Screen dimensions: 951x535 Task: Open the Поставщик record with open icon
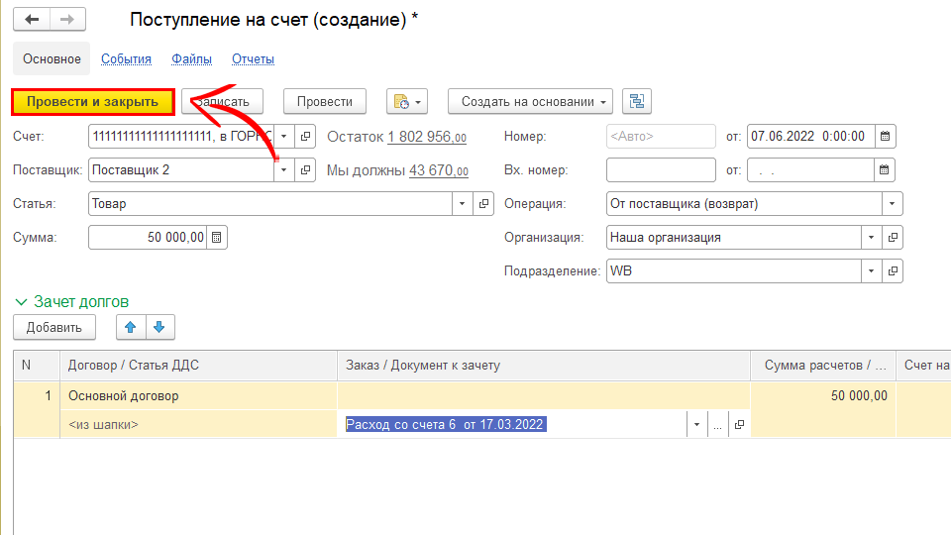[x=306, y=170]
